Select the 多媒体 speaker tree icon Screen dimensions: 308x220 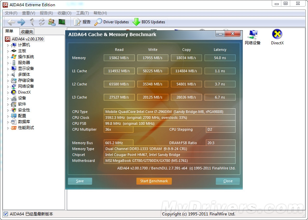tap(14, 75)
